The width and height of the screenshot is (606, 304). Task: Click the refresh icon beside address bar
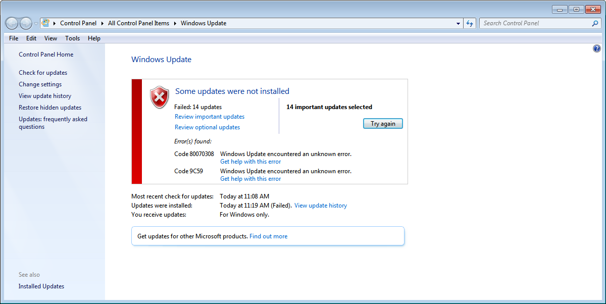[470, 23]
